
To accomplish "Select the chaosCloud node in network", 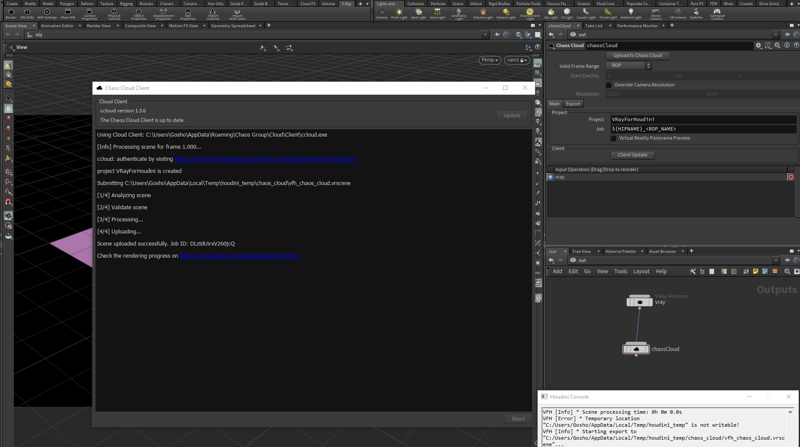I will point(636,349).
